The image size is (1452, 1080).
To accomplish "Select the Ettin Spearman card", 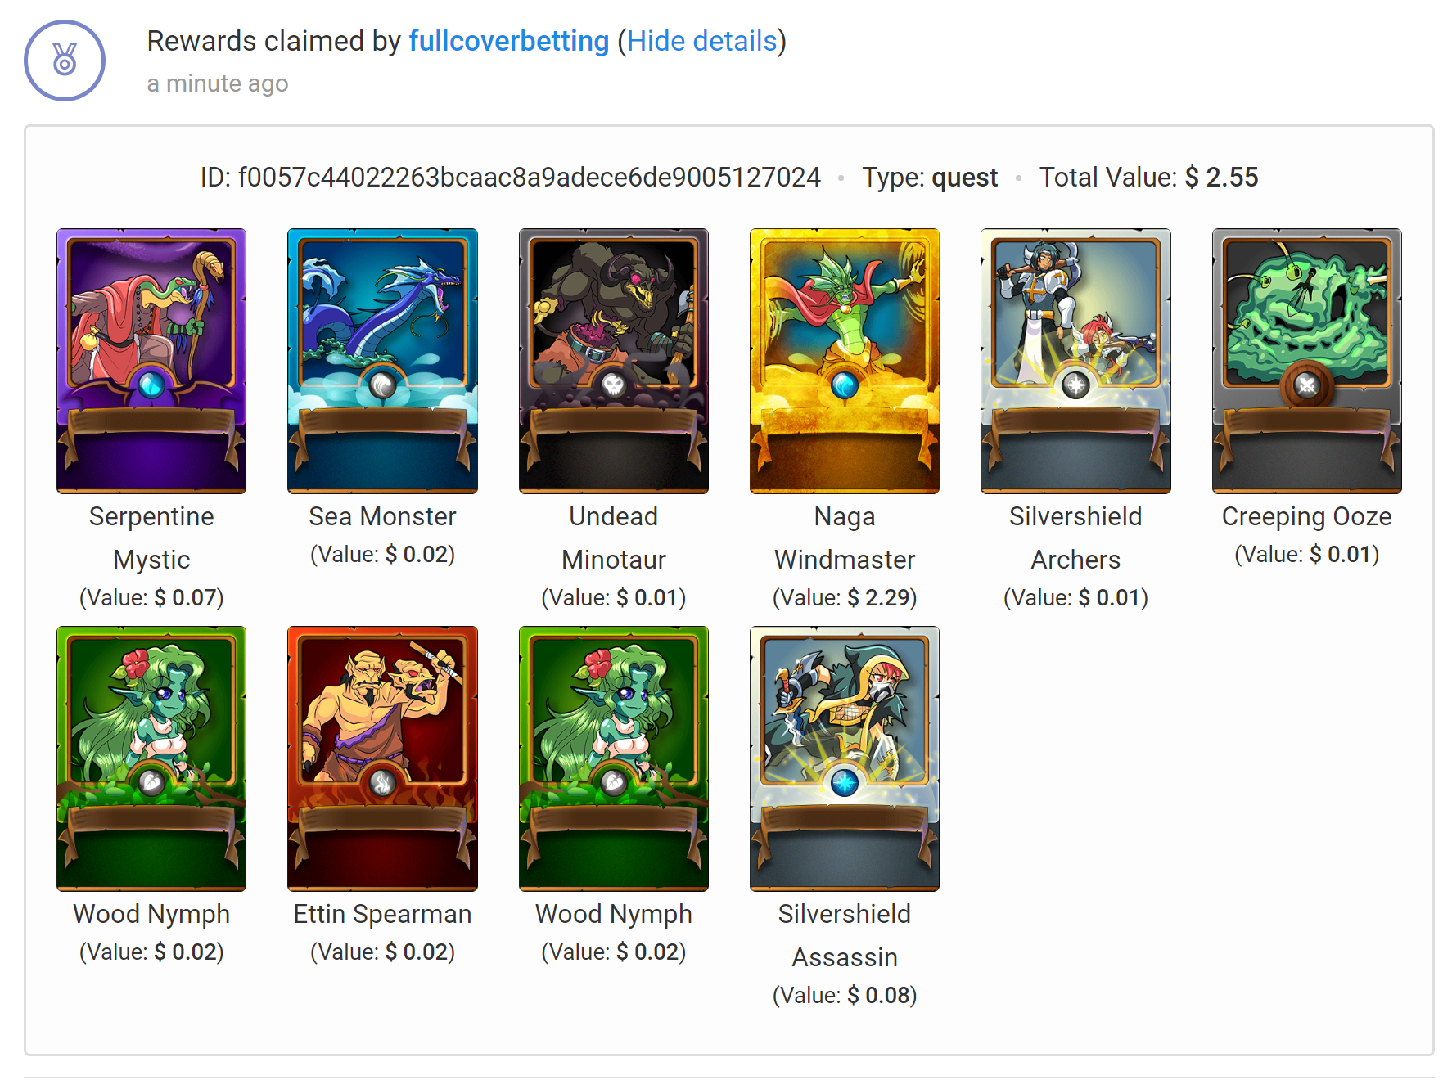I will pyautogui.click(x=382, y=758).
